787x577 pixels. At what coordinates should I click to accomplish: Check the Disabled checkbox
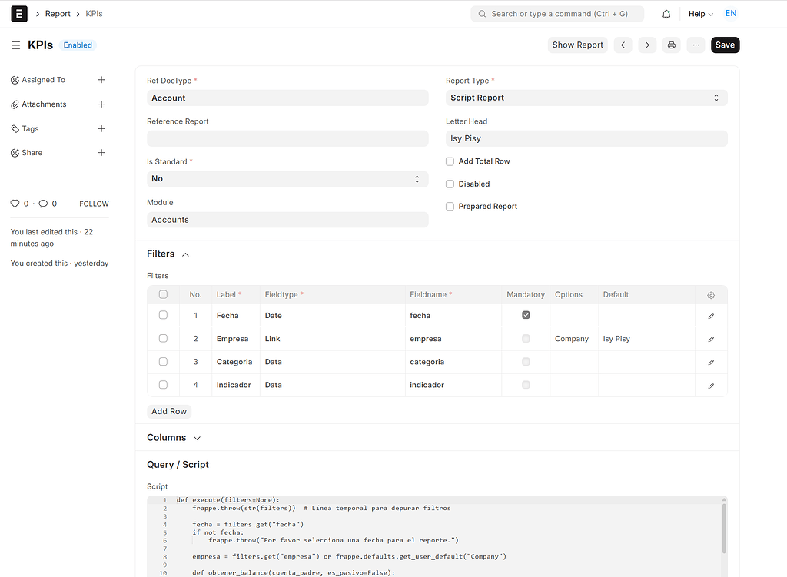coord(450,184)
